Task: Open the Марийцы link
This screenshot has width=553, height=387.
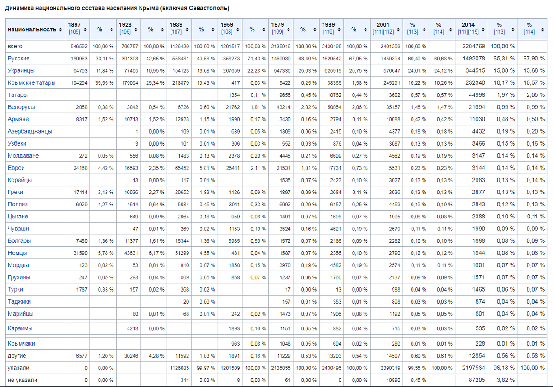Action: (x=20, y=314)
